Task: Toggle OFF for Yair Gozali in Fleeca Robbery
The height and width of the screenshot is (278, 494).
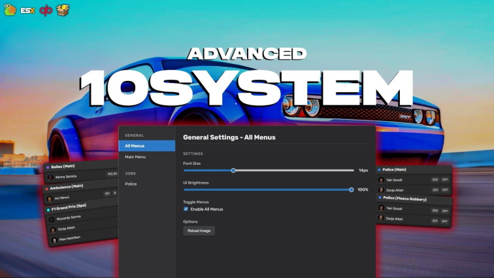Action: 445,211
